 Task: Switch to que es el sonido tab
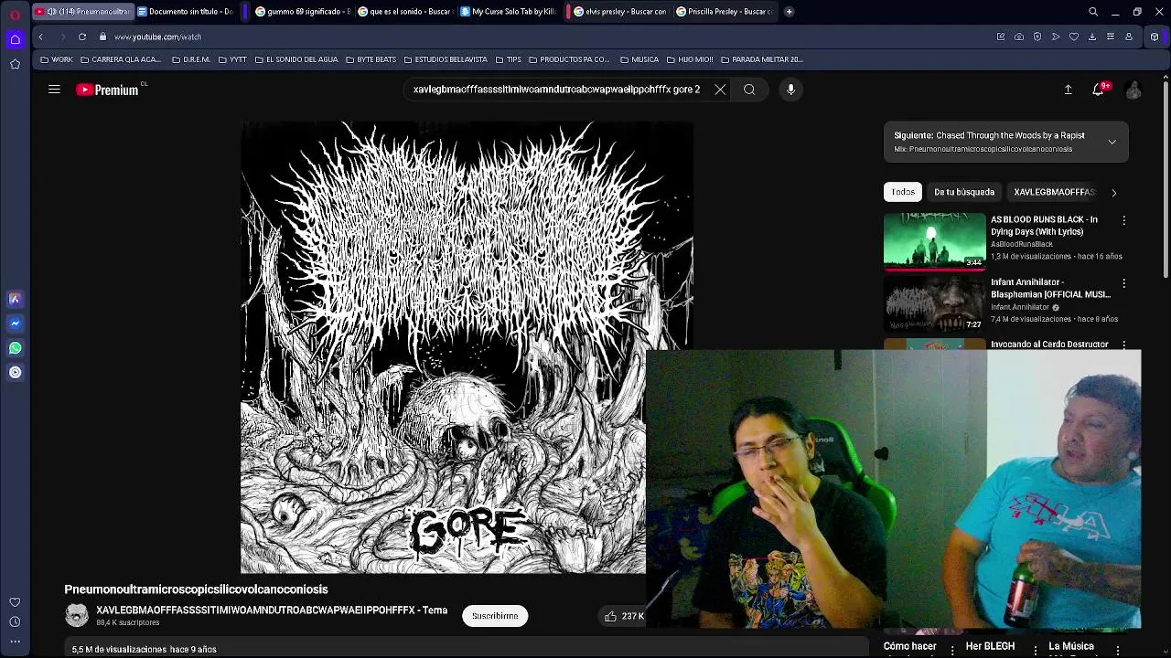pos(406,12)
